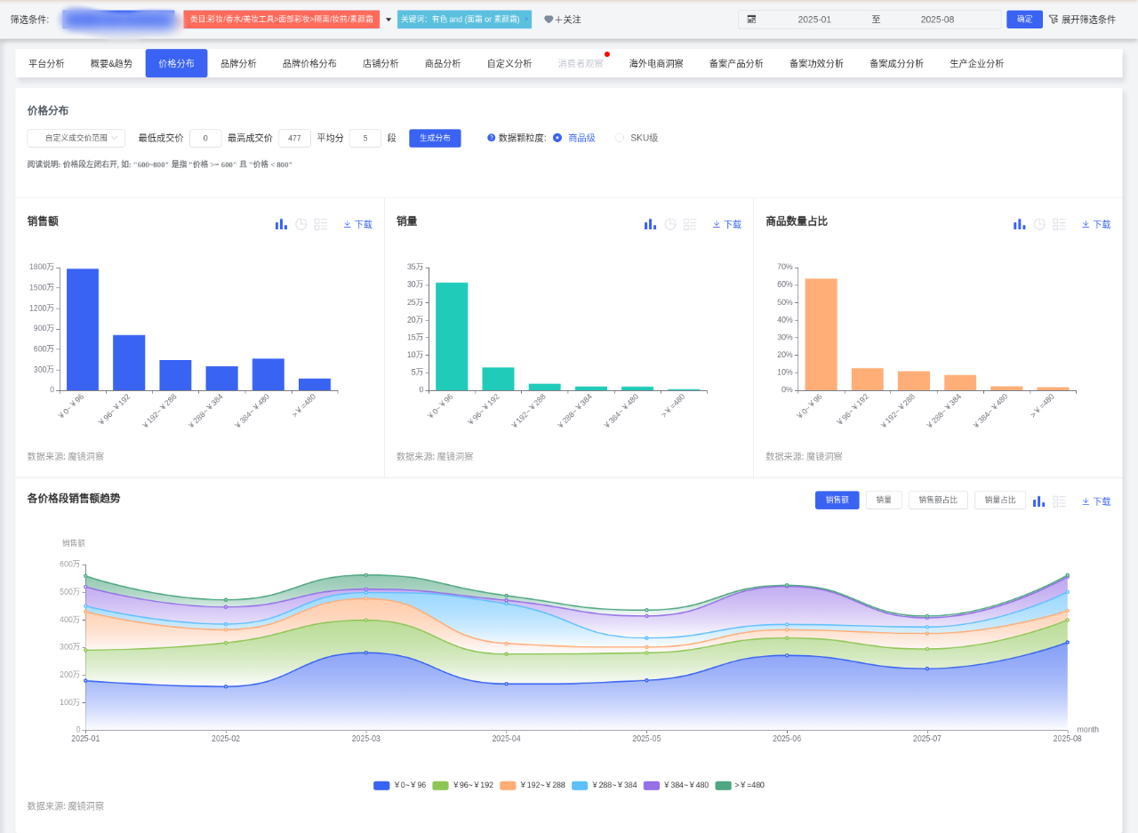
Task: Select the 商品级 radio option
Action: (x=557, y=138)
